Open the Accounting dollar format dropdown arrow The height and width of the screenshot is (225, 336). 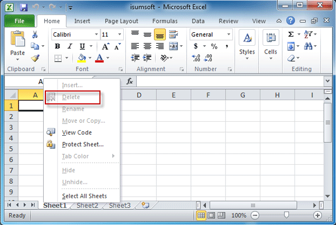pos(204,46)
